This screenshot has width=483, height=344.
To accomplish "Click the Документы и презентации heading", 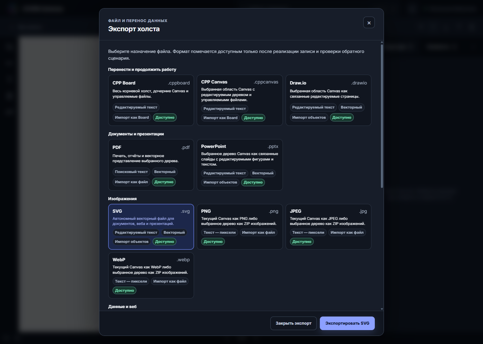I will coord(136,134).
